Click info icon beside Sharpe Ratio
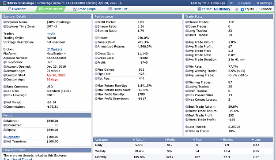 [96, 26]
